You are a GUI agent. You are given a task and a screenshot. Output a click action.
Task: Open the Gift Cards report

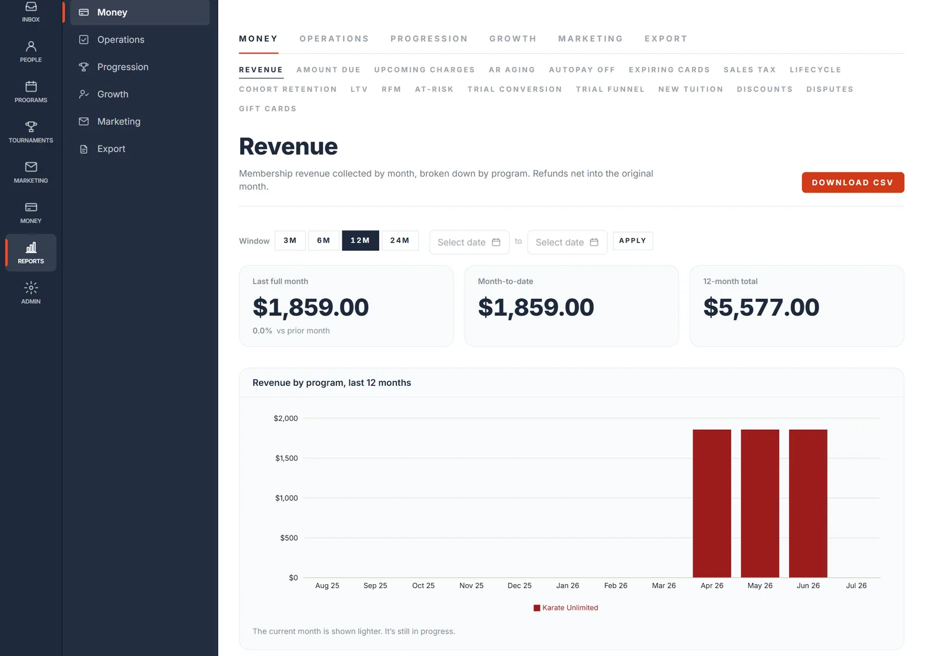tap(268, 109)
